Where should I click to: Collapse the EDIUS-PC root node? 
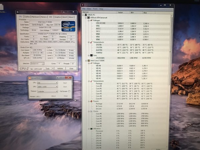pyautogui.click(x=83, y=15)
